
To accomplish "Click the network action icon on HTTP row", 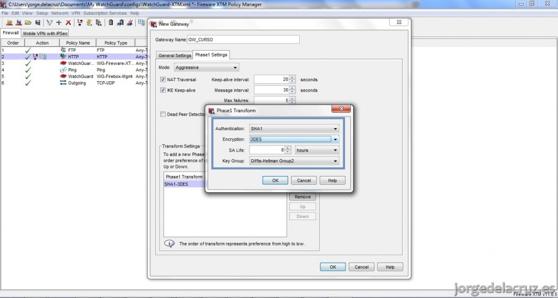I will (x=35, y=56).
